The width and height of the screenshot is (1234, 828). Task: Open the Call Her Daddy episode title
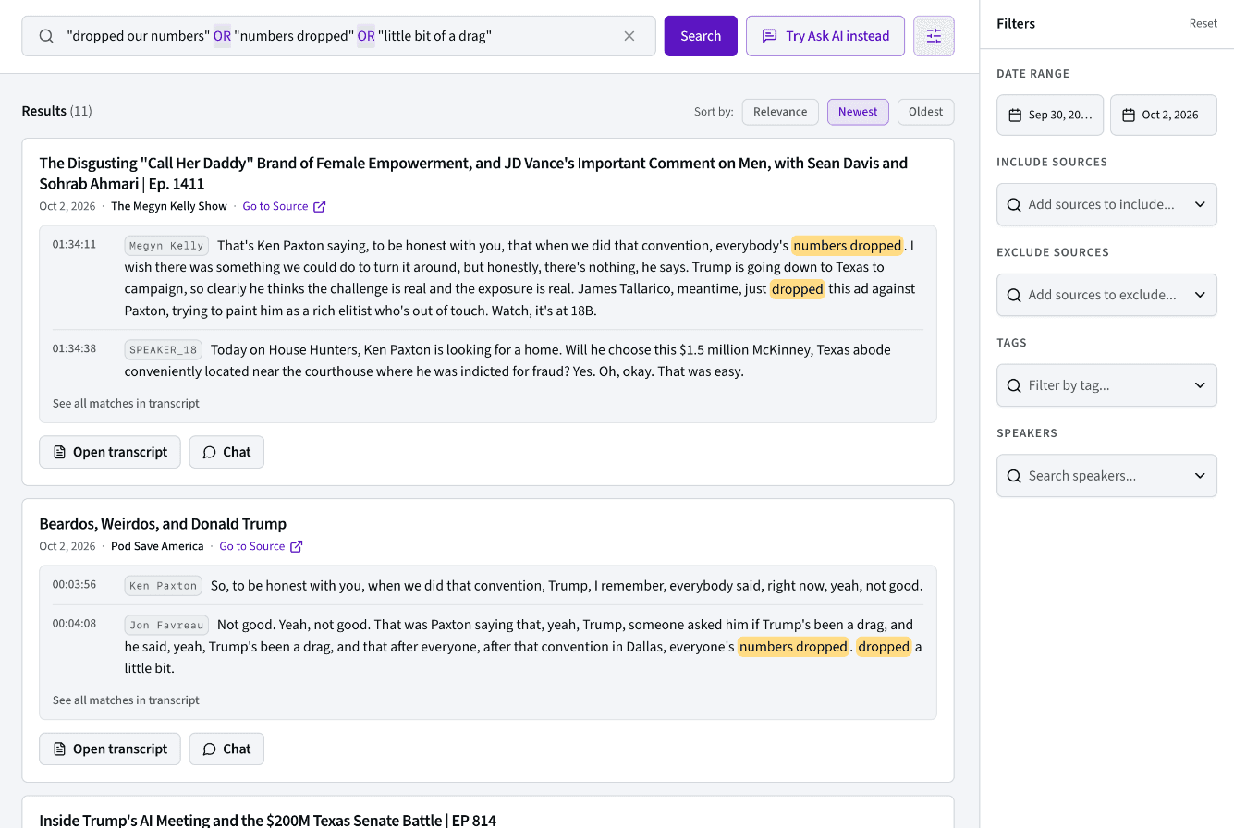point(473,174)
